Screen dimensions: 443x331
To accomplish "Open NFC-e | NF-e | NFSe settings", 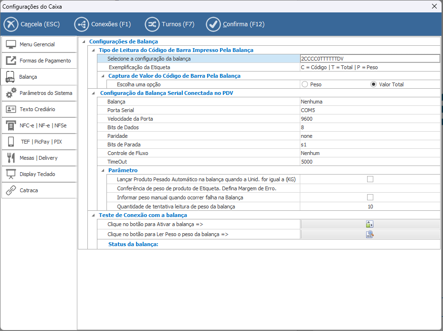I will pos(39,125).
